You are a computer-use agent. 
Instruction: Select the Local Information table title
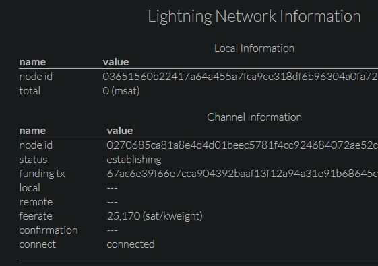pos(254,48)
